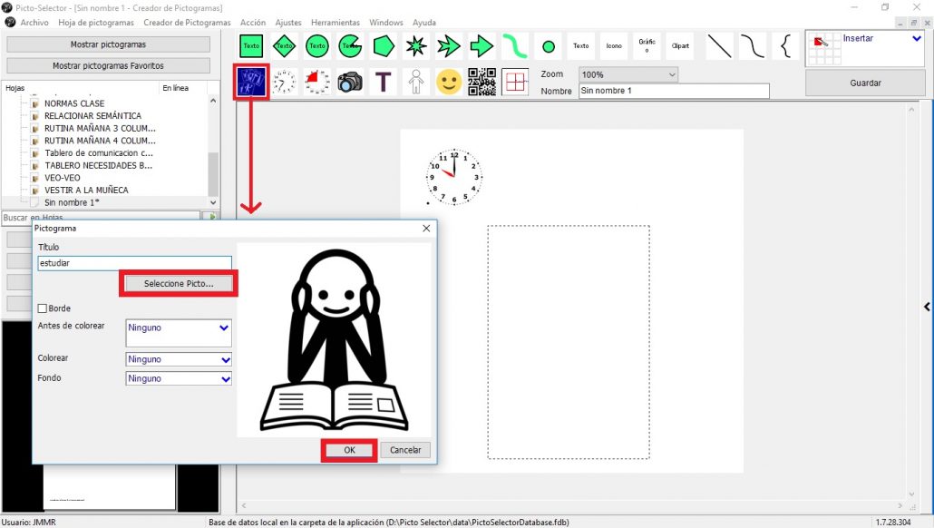This screenshot has height=528, width=934.
Task: Click the camera capture tool
Action: (350, 82)
